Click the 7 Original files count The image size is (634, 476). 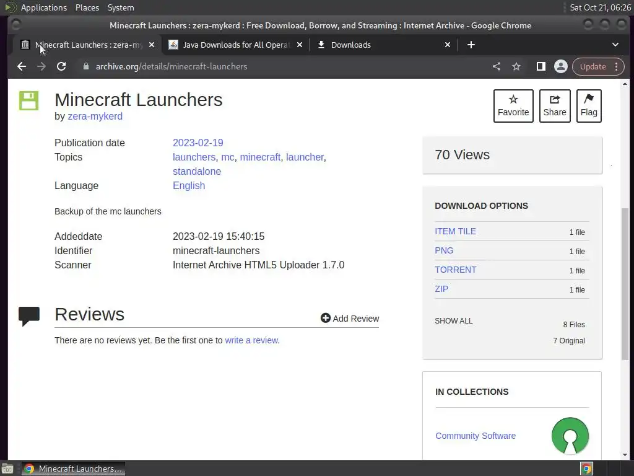[569, 341]
